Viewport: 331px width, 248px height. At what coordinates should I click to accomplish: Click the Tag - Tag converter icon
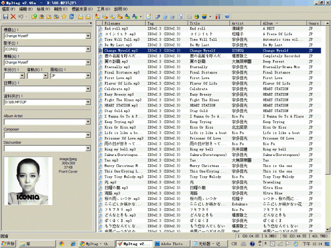click(x=127, y=17)
